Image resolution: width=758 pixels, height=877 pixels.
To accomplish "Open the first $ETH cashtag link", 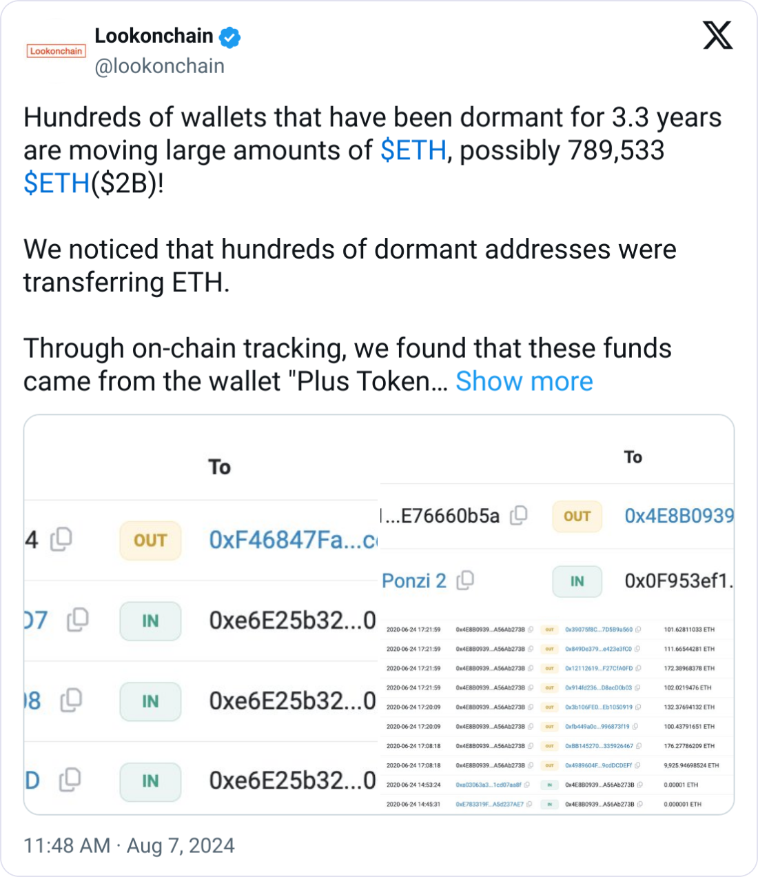I will [413, 150].
